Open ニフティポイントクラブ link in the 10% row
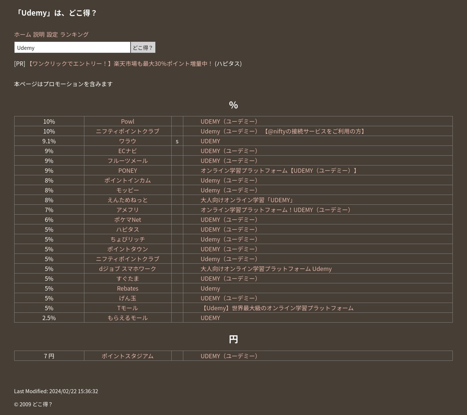The height and width of the screenshot is (415, 467). click(128, 131)
